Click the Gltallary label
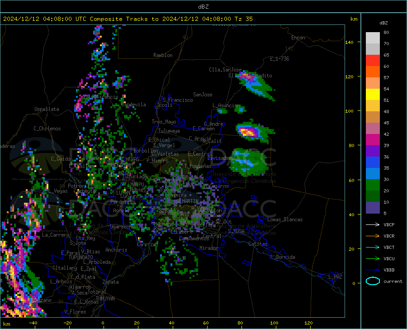 coord(65,268)
